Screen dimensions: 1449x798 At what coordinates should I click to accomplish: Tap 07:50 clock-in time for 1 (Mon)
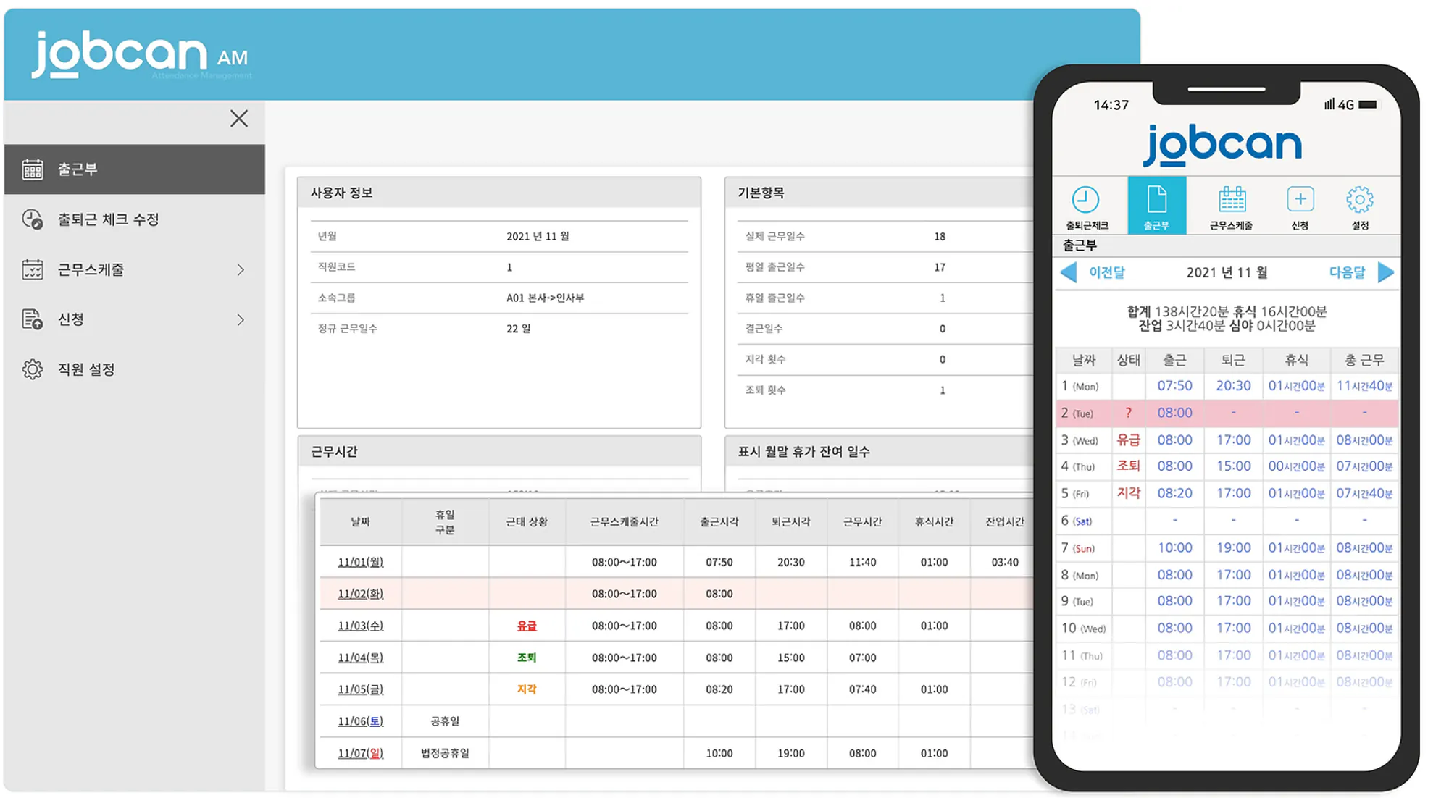tap(1174, 386)
